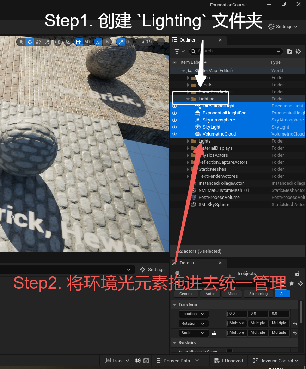Hide the SkyLight actor

[175, 127]
